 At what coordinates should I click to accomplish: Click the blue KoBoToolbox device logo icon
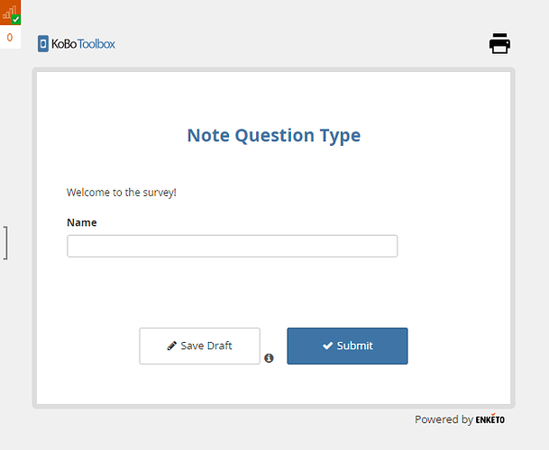coord(43,44)
